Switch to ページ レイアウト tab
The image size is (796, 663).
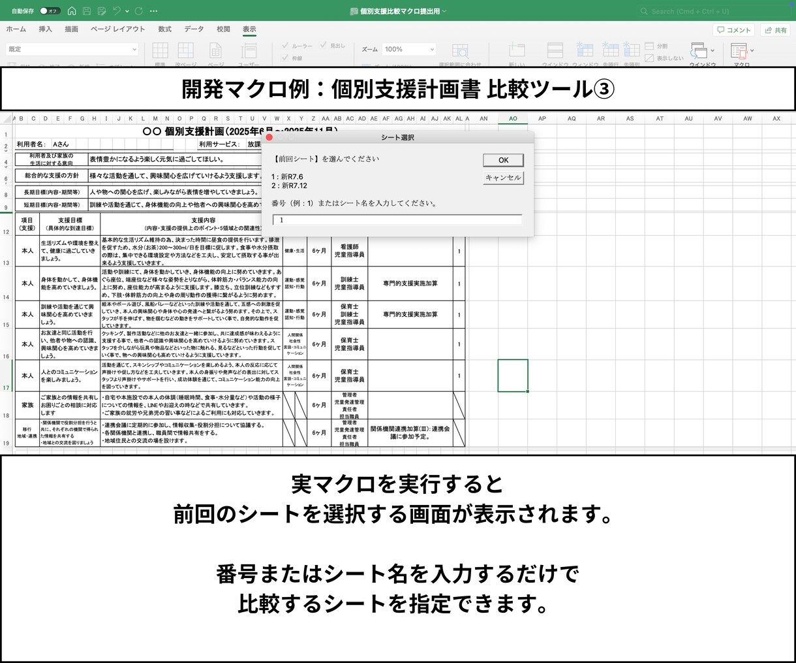click(118, 29)
